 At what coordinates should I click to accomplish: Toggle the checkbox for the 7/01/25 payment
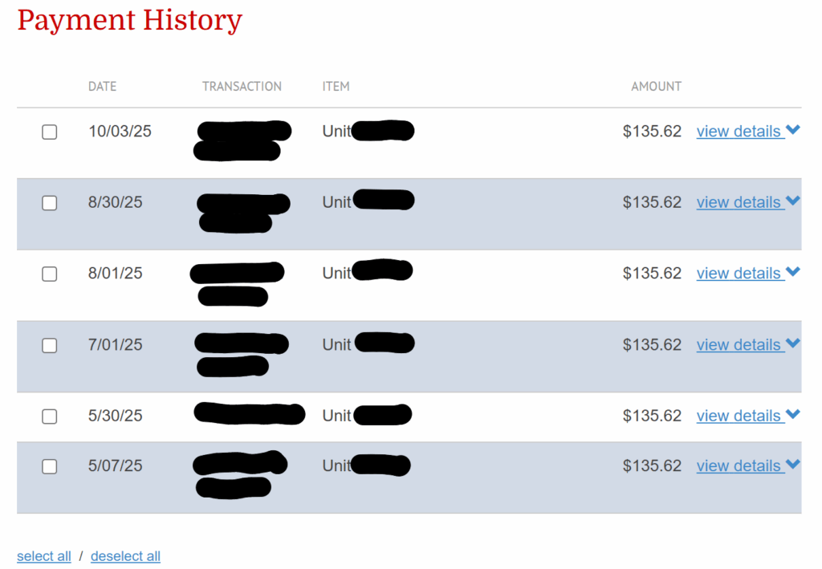click(50, 346)
